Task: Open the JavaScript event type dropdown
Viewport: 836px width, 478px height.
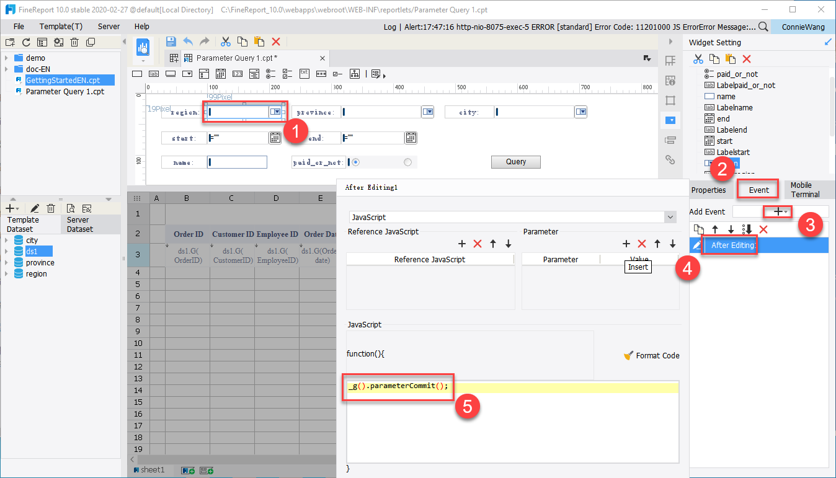Action: pos(669,217)
